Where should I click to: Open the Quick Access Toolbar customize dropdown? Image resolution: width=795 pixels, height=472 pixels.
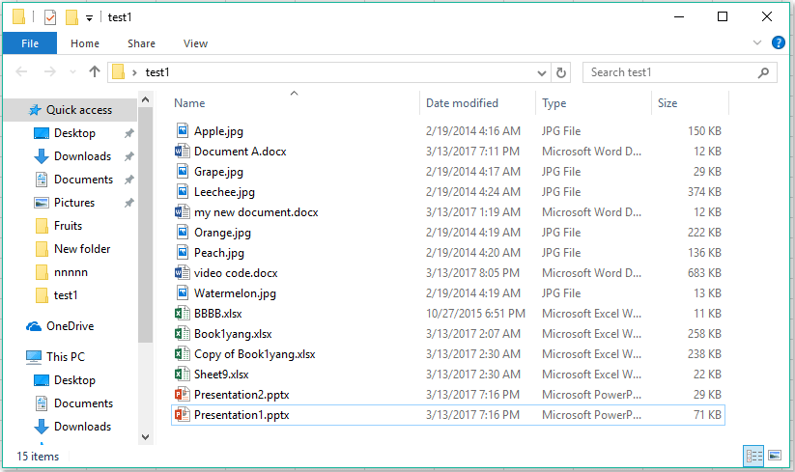tap(90, 17)
